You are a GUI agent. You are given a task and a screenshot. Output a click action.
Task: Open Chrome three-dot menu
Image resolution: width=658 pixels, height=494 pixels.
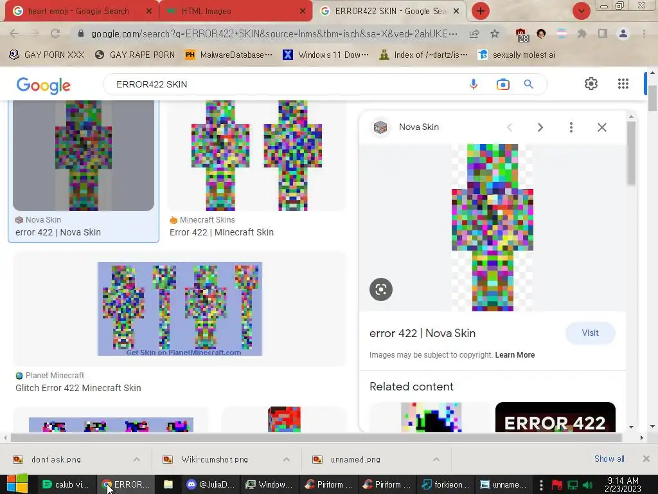tap(644, 33)
